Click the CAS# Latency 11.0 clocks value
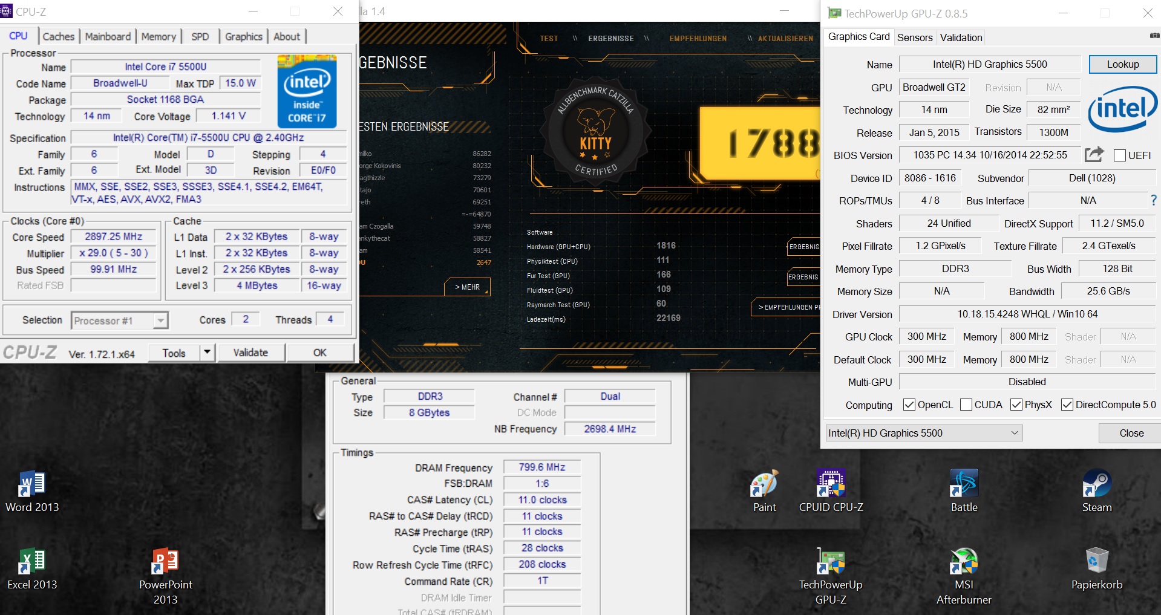 [x=542, y=499]
